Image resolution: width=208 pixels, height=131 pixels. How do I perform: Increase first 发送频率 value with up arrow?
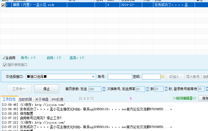coord(147,88)
